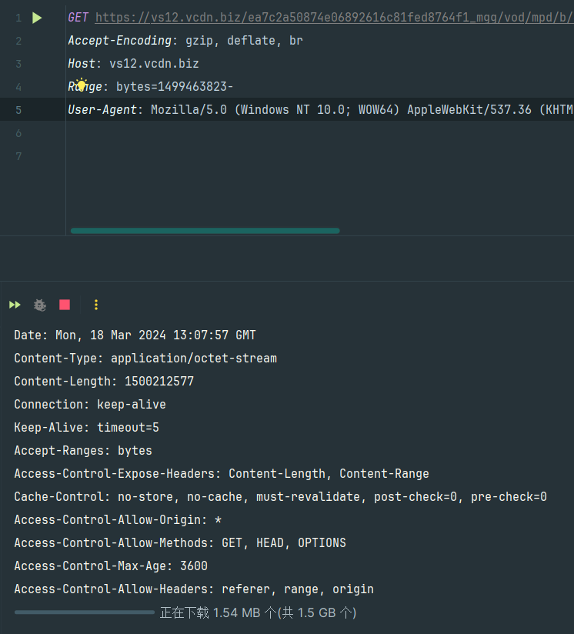Click the Content-Length response header
Screen dimensions: 574x634
104,382
